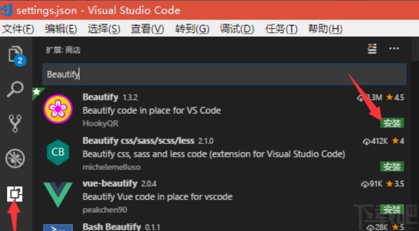
Task: Install the Beautify 1.3.2 extension
Action: tap(392, 123)
